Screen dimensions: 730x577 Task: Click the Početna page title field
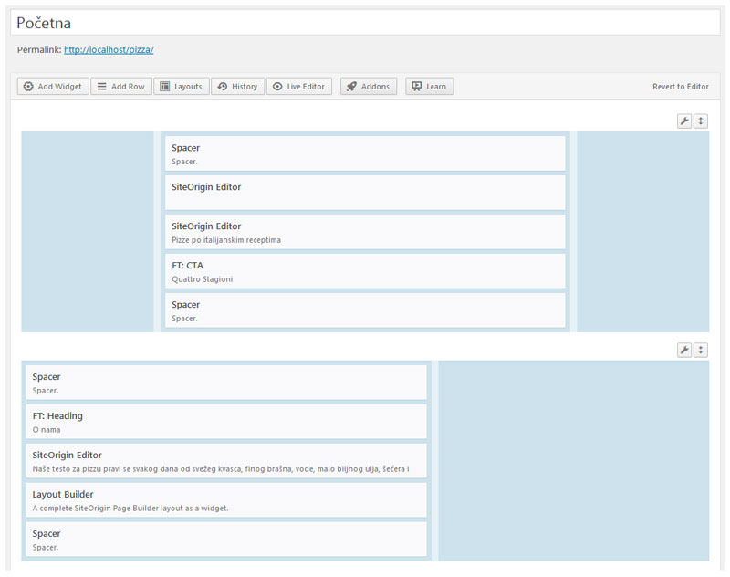point(365,23)
